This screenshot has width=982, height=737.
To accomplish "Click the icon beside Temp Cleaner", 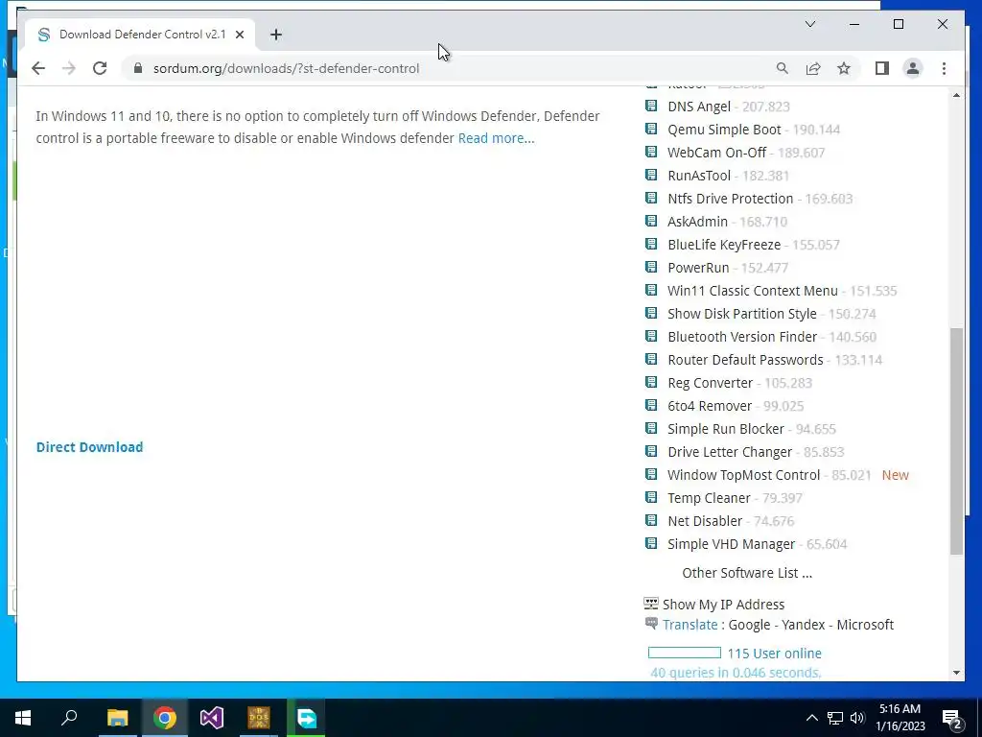I will point(651,497).
